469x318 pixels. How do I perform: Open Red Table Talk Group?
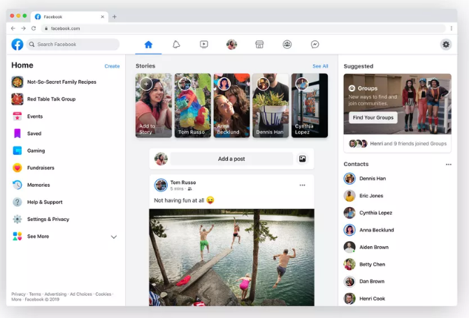coord(51,99)
